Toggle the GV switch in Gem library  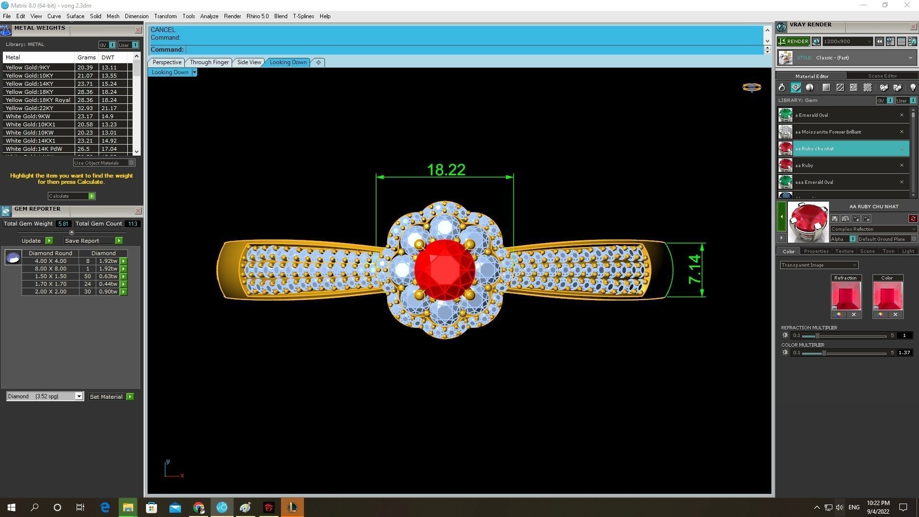coord(885,101)
